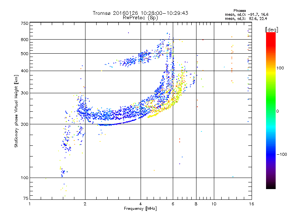Screen dimensions: 296x222
Task: Click the "500" height axis tick label
Action: point(25,54)
